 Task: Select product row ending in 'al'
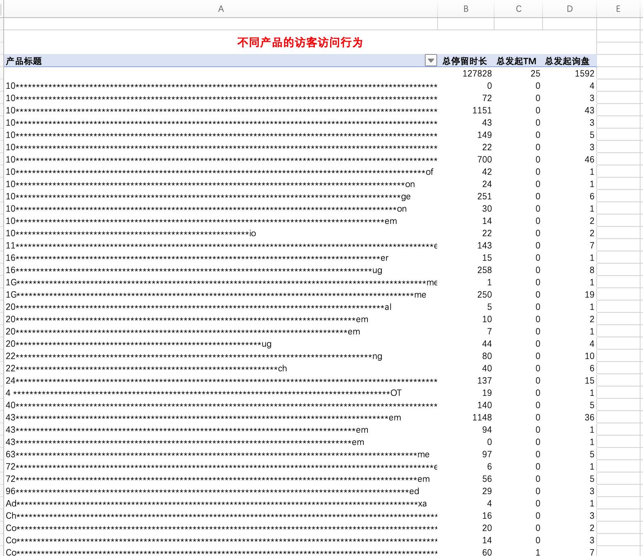221,307
